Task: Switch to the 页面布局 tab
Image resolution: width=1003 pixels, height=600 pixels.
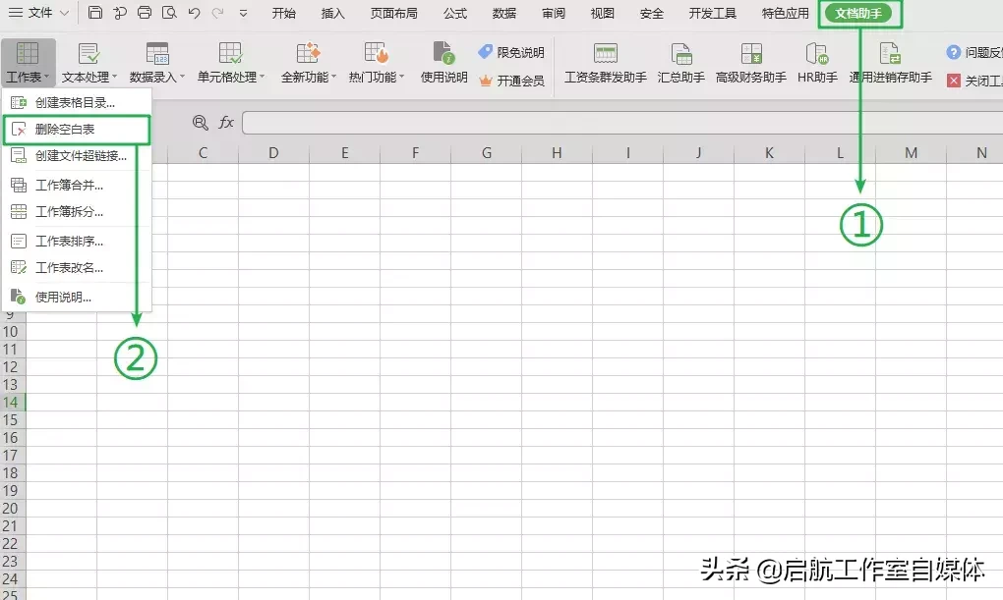Action: [x=393, y=13]
